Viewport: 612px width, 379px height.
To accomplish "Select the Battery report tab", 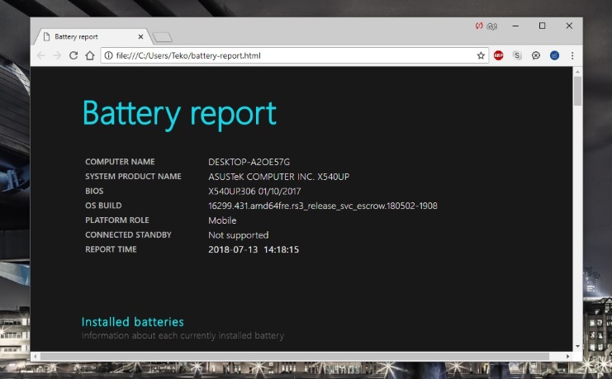I will [92, 36].
